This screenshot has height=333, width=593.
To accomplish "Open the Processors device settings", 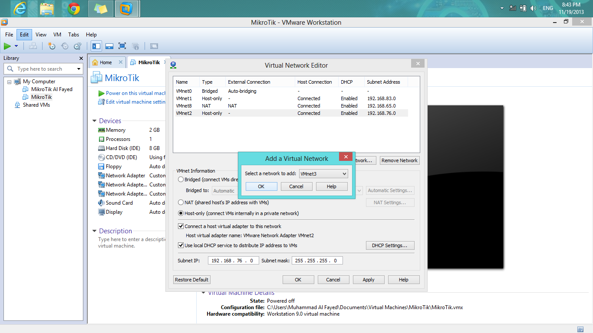I will point(118,139).
